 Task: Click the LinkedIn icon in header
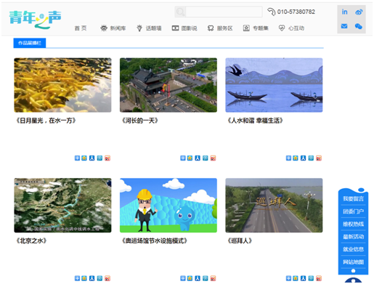coord(344,12)
